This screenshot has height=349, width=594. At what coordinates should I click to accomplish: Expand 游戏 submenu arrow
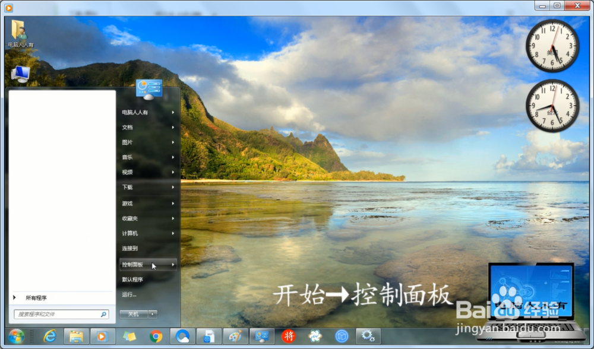pyautogui.click(x=173, y=203)
